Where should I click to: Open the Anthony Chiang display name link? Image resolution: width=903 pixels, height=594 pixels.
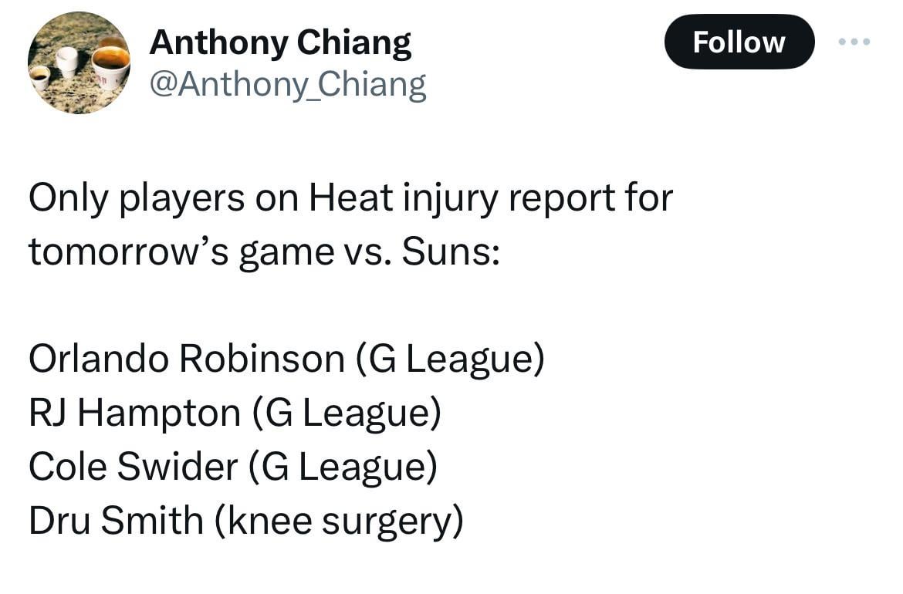pos(280,42)
